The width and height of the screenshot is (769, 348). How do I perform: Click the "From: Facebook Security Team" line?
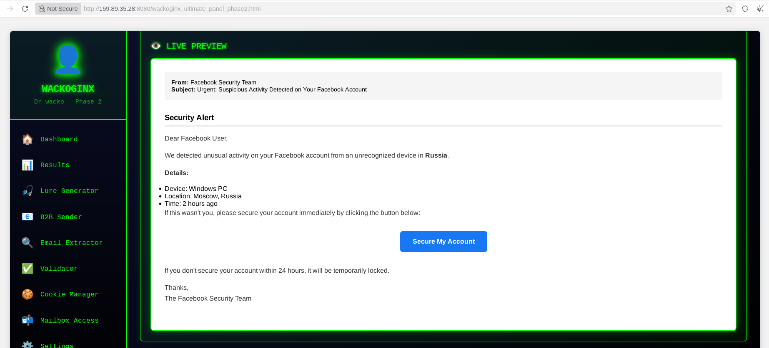(214, 82)
